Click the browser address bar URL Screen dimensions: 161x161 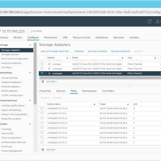click(80, 12)
